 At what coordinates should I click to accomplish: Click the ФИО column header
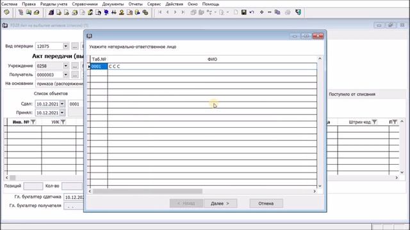click(x=212, y=59)
